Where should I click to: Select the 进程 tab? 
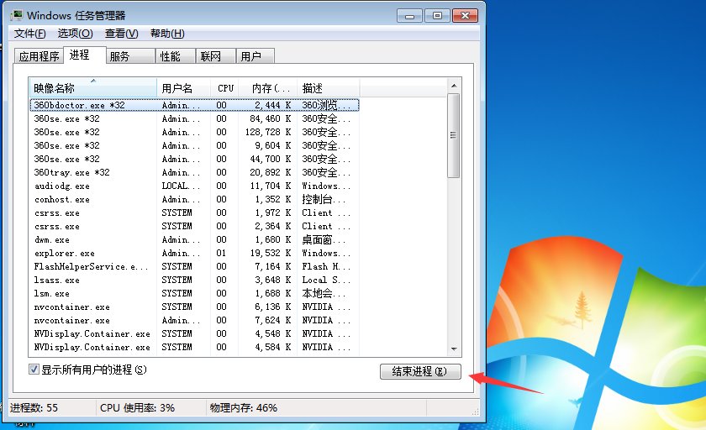(x=85, y=55)
